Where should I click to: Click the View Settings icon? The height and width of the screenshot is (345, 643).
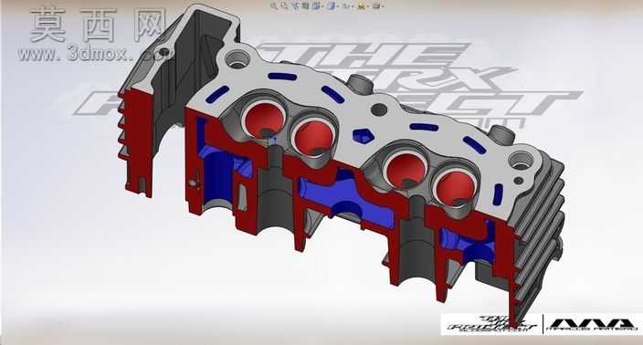coord(376,5)
